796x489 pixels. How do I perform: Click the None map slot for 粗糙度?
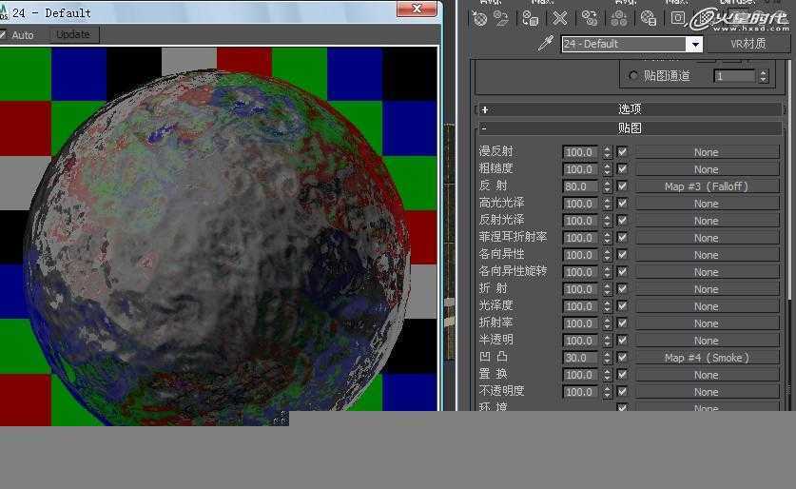pyautogui.click(x=707, y=169)
